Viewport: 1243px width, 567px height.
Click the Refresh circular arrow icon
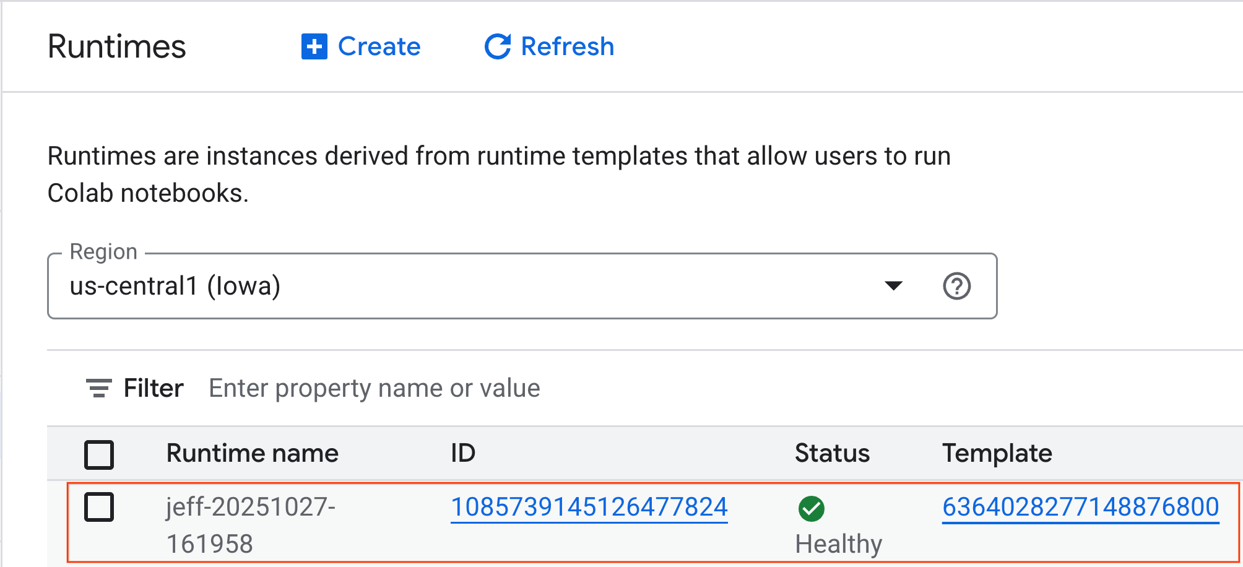[496, 46]
